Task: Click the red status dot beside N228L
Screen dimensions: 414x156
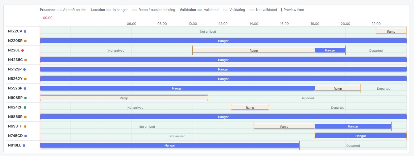Action: click(22, 50)
